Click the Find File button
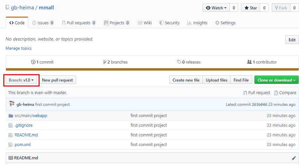This screenshot has width=299, height=165. coord(241,80)
